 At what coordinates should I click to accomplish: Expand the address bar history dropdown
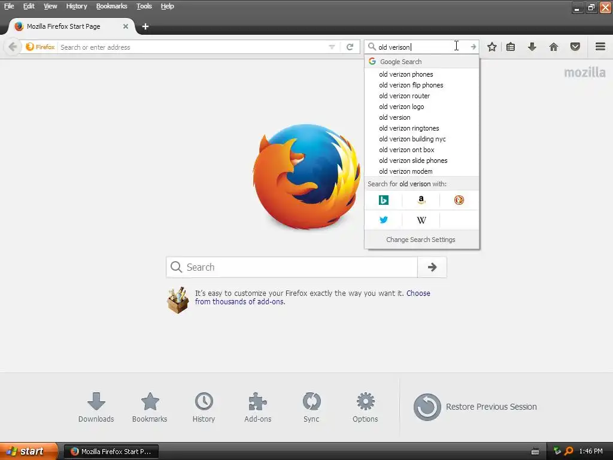click(x=332, y=47)
